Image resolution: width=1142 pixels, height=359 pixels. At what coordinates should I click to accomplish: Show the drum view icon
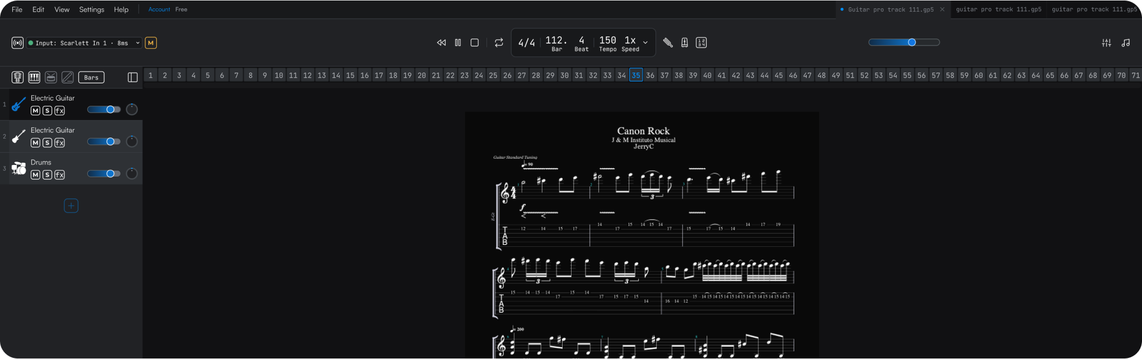pyautogui.click(x=51, y=77)
